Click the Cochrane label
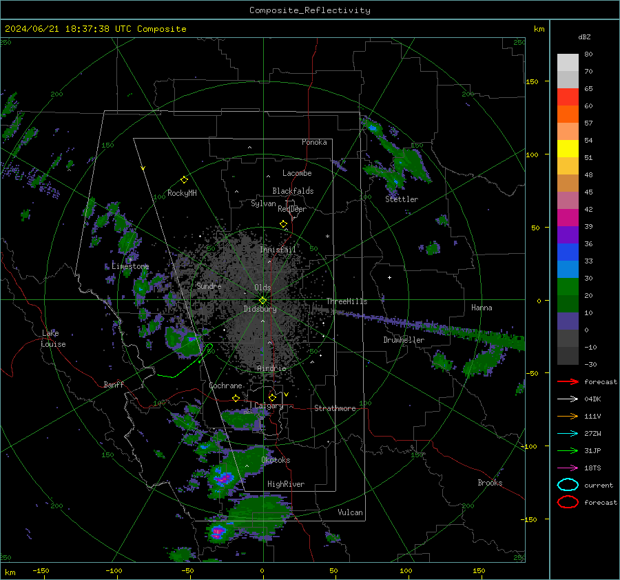The height and width of the screenshot is (580, 620). click(225, 386)
